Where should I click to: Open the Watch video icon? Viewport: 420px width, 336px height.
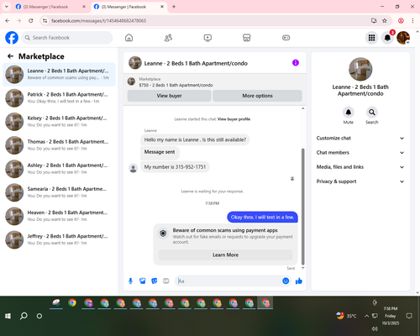pyautogui.click(x=207, y=38)
